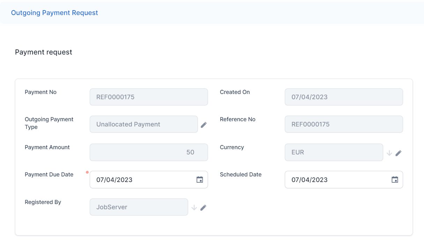
Task: Expand the Currency dropdown arrow
Action: pos(389,153)
